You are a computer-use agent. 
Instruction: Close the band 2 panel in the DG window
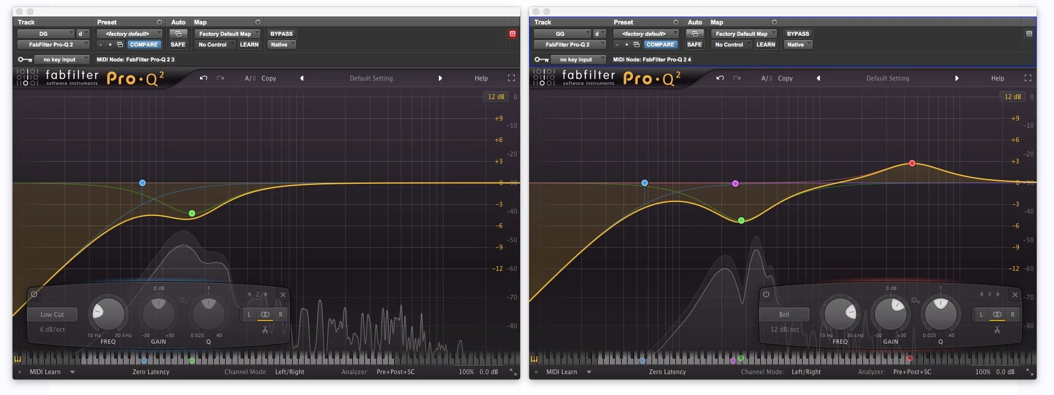(283, 295)
